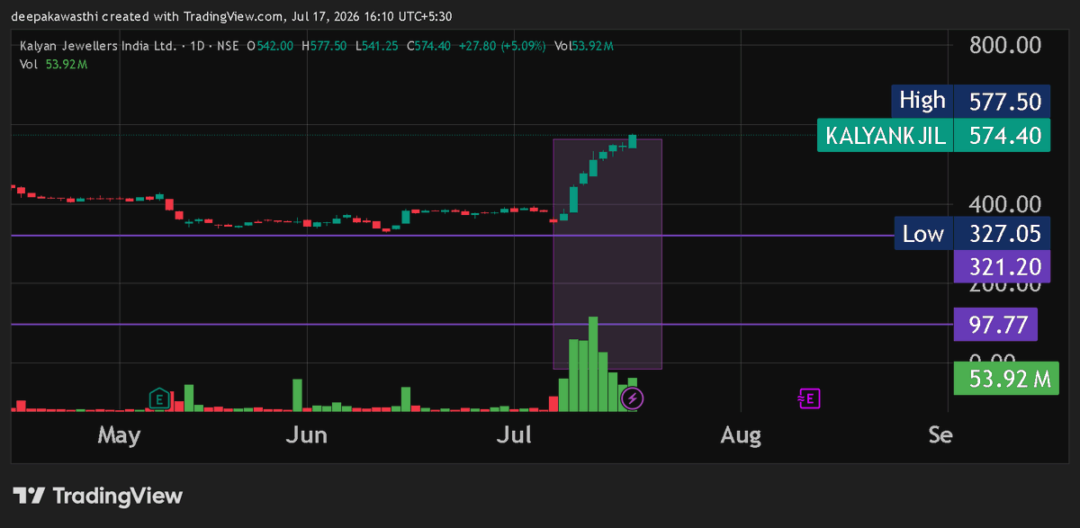Click the C574.40 close value in legend
This screenshot has width=1080, height=528.
pyautogui.click(x=429, y=45)
